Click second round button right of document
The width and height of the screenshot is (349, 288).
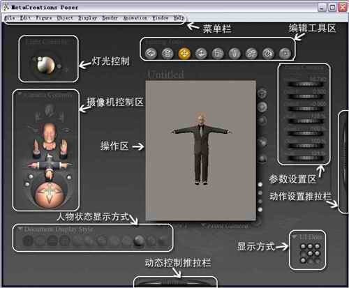point(262,107)
